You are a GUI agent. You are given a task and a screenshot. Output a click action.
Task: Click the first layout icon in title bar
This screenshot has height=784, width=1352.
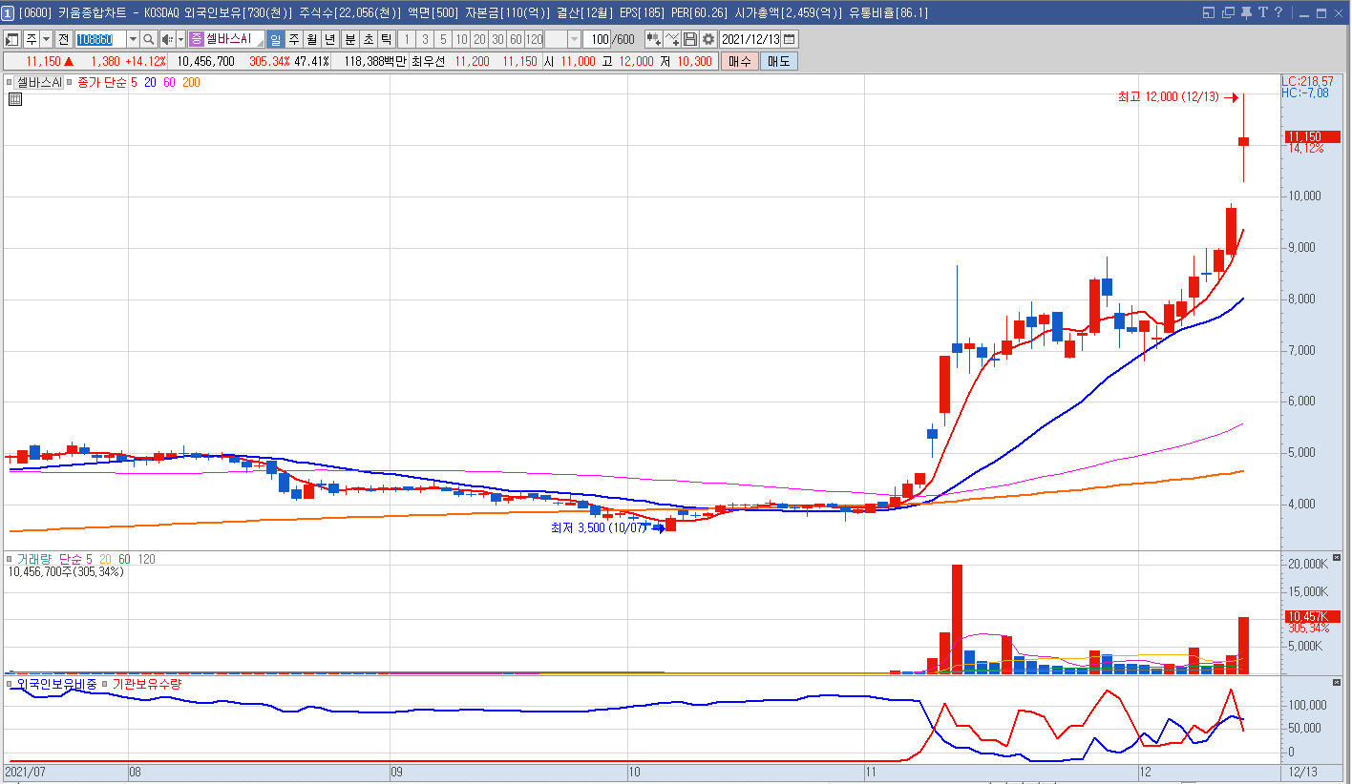1209,12
